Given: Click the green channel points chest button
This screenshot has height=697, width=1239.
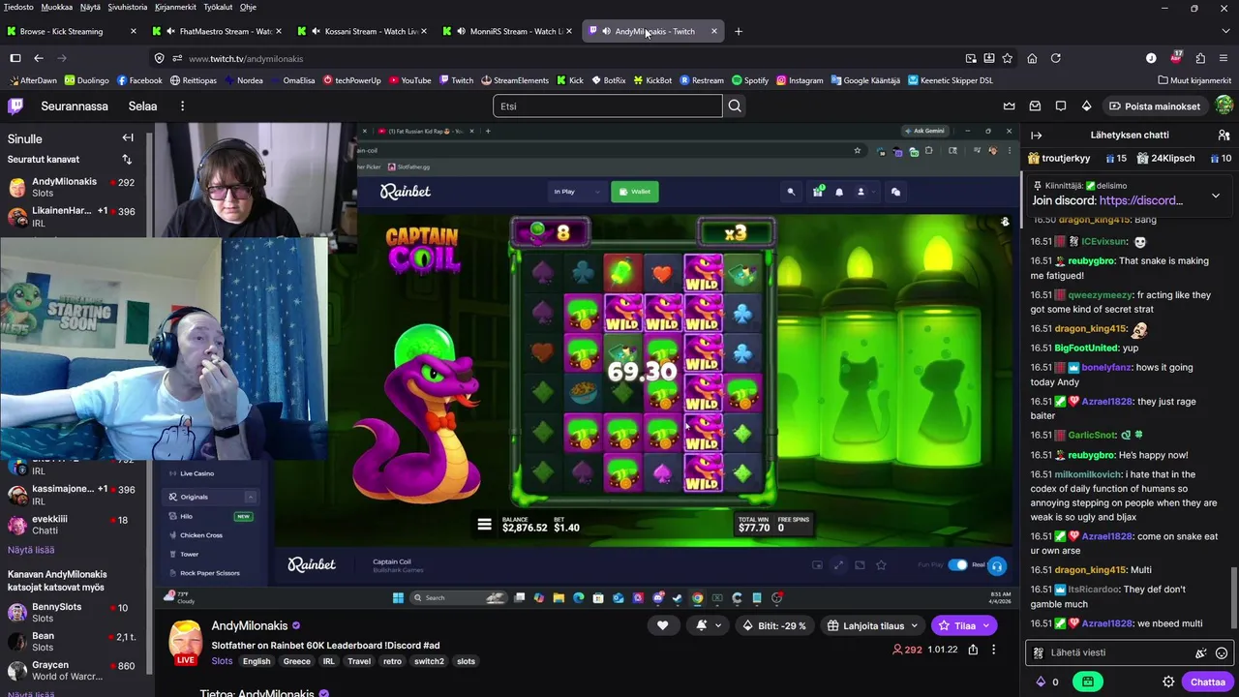Looking at the screenshot, I should (x=1088, y=682).
